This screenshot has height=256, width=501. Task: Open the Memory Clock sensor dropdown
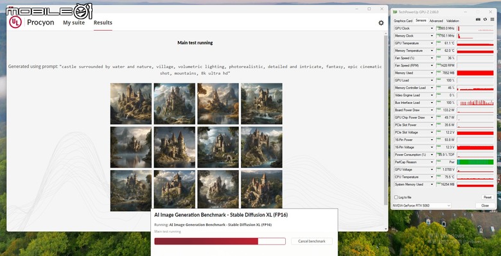click(432, 36)
